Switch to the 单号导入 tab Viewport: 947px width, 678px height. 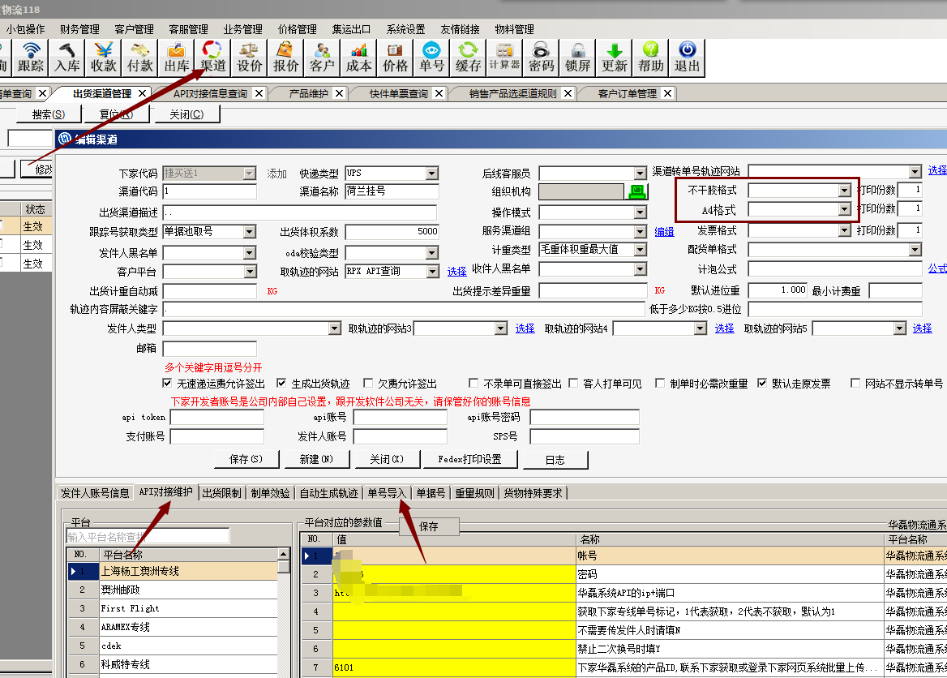click(387, 493)
